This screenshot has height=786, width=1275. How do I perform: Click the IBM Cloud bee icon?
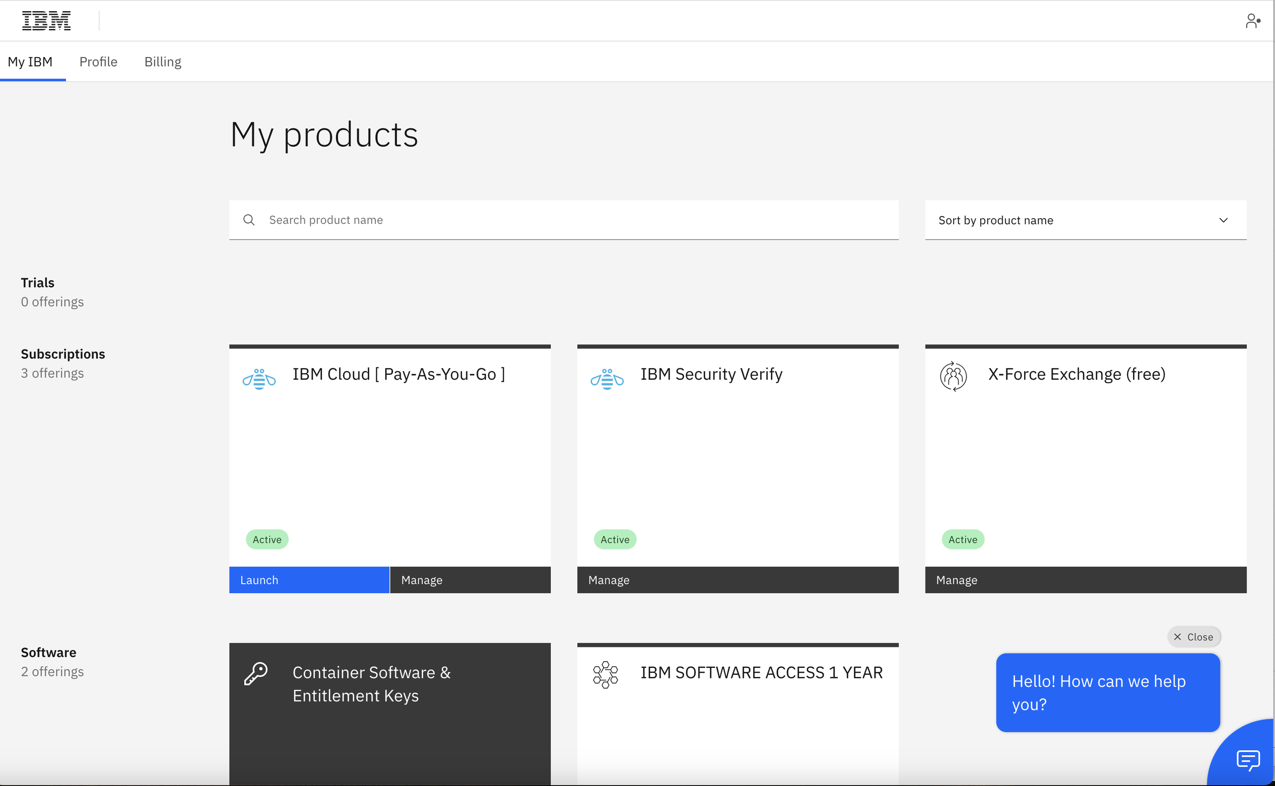(x=259, y=379)
